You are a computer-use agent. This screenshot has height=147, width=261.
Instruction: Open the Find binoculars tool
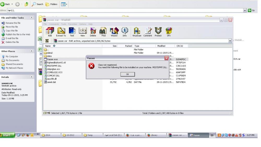103,32
